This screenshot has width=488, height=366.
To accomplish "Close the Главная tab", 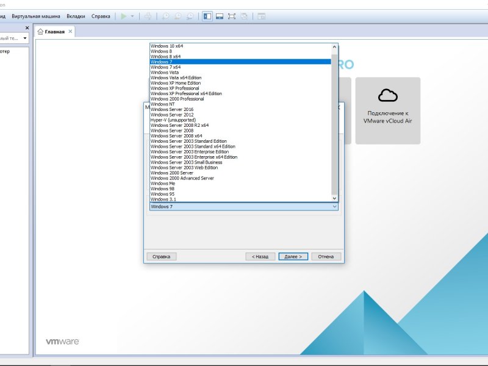I will [70, 31].
